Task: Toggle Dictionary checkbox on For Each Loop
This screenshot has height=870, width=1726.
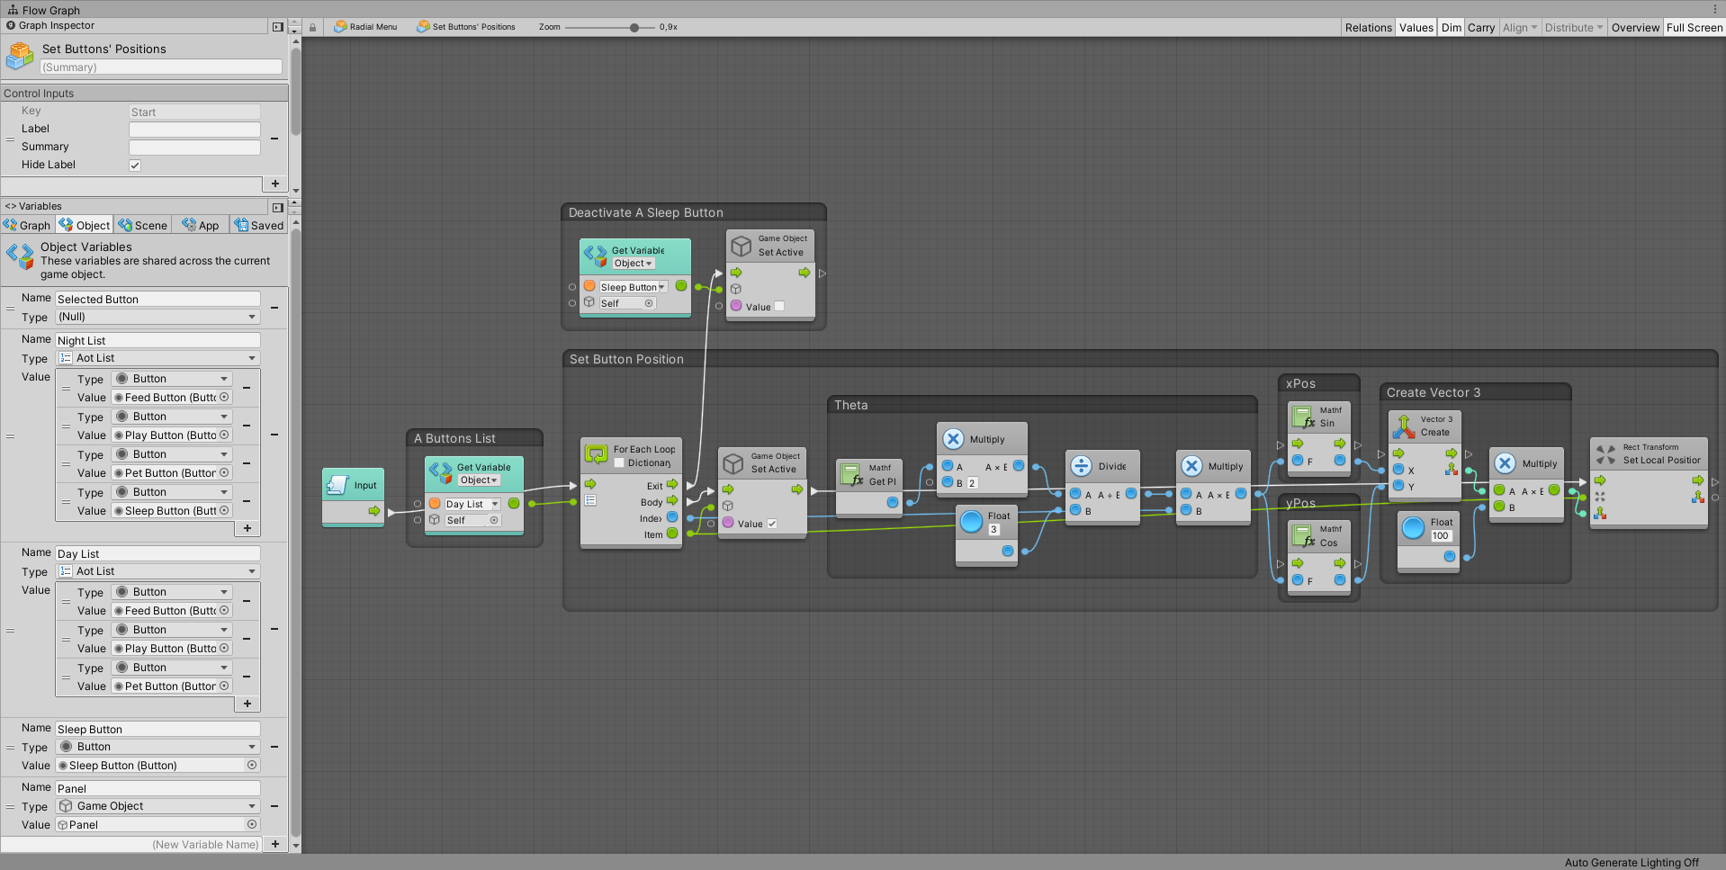Action: [x=619, y=462]
